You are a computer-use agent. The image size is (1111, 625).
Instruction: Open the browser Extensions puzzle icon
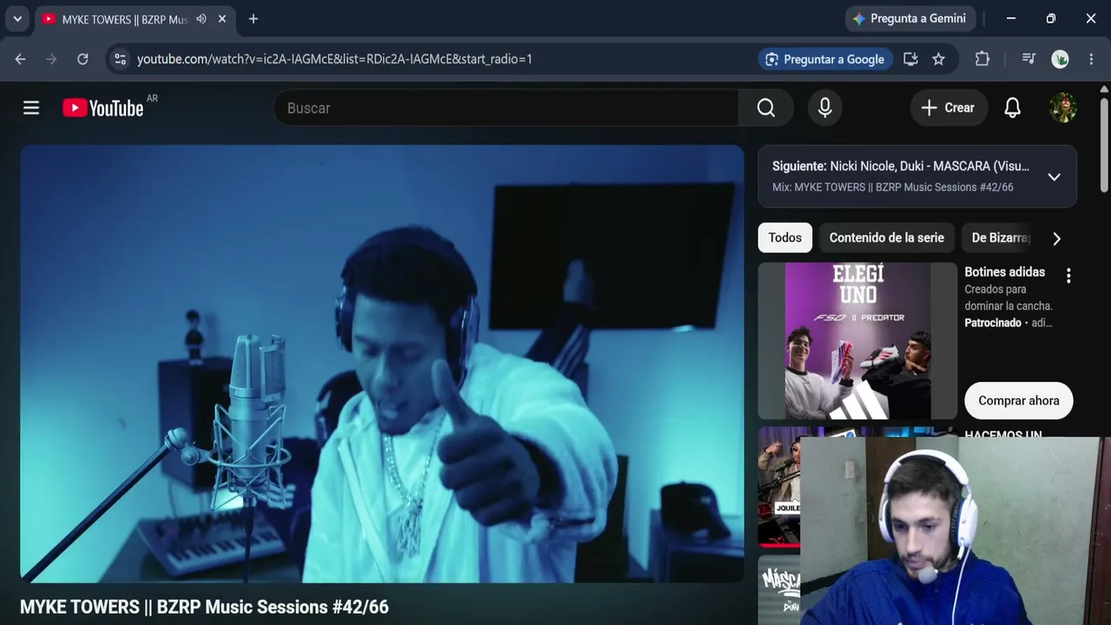point(983,59)
